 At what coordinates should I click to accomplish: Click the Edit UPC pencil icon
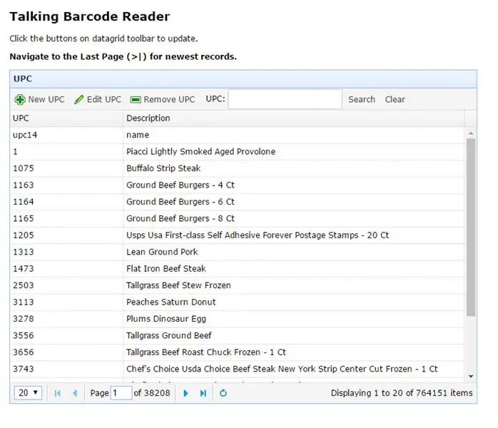(x=78, y=100)
